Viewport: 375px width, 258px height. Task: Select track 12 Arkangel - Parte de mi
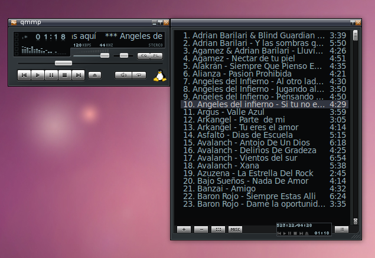pyautogui.click(x=265, y=120)
